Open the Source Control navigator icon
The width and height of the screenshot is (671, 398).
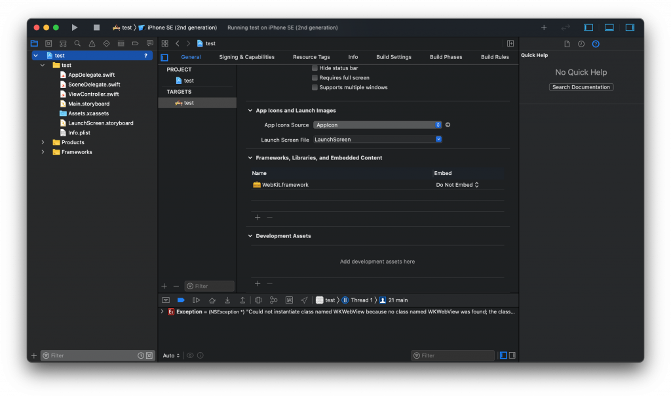click(x=48, y=43)
